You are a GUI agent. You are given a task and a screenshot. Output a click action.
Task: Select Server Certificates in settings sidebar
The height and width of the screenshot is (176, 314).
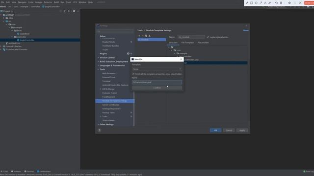point(110,105)
